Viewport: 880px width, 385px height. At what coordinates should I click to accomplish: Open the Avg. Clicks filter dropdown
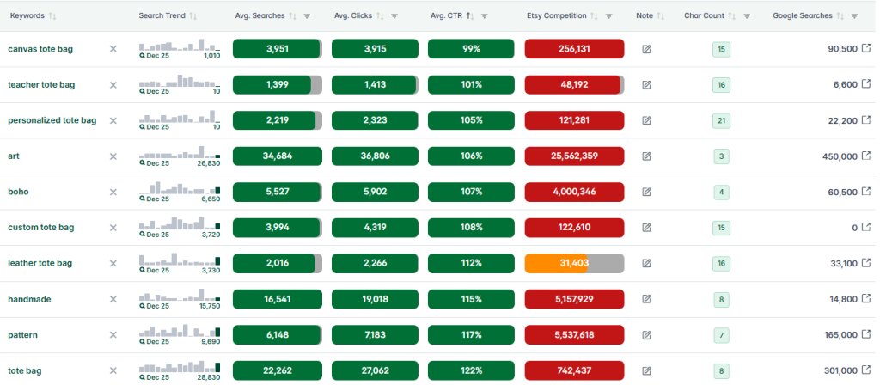[394, 16]
